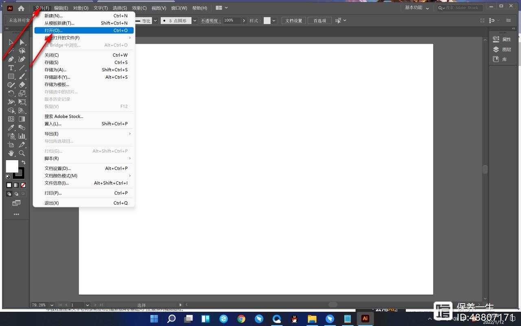Click the 首选项 button
Screen dimensions: 521x326
pos(320,20)
